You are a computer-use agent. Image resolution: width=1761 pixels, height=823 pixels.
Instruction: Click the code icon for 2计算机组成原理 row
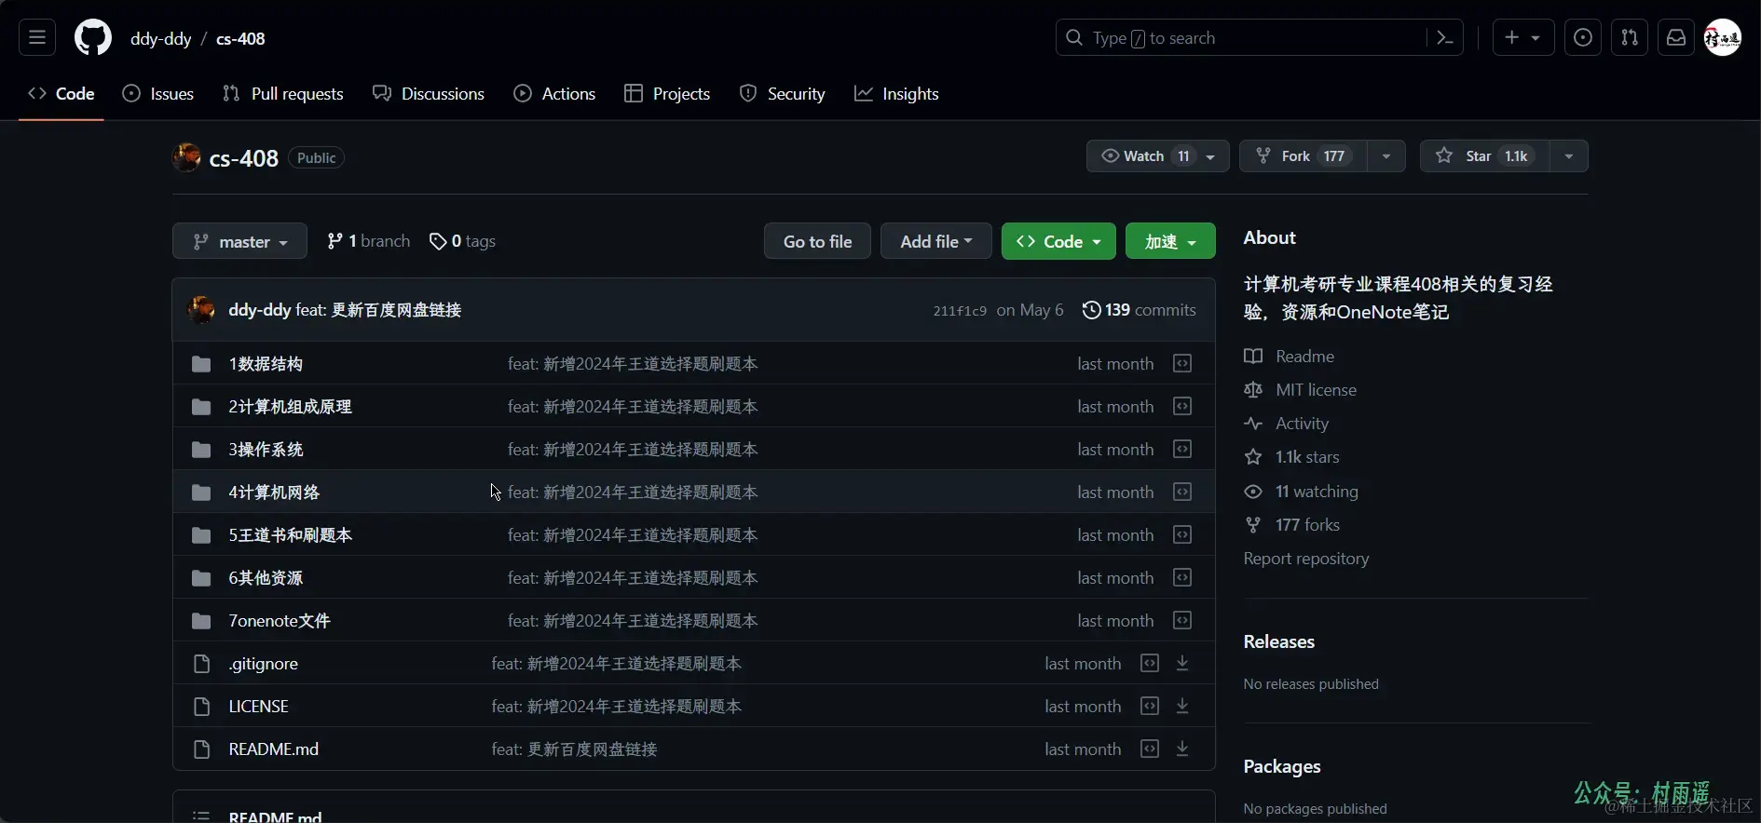[x=1182, y=407]
